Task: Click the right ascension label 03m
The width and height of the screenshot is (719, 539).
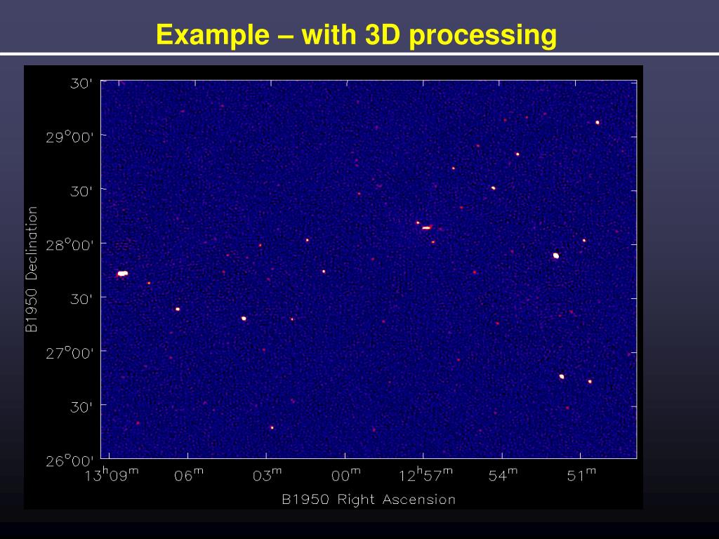Action: tap(267, 475)
